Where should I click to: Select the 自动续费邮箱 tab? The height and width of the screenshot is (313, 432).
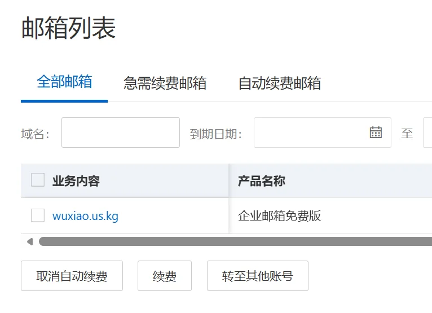[x=279, y=83]
